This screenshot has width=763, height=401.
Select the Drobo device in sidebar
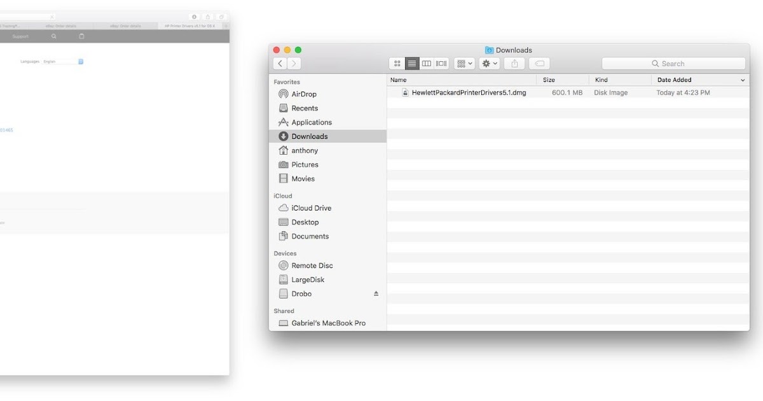tap(327, 294)
